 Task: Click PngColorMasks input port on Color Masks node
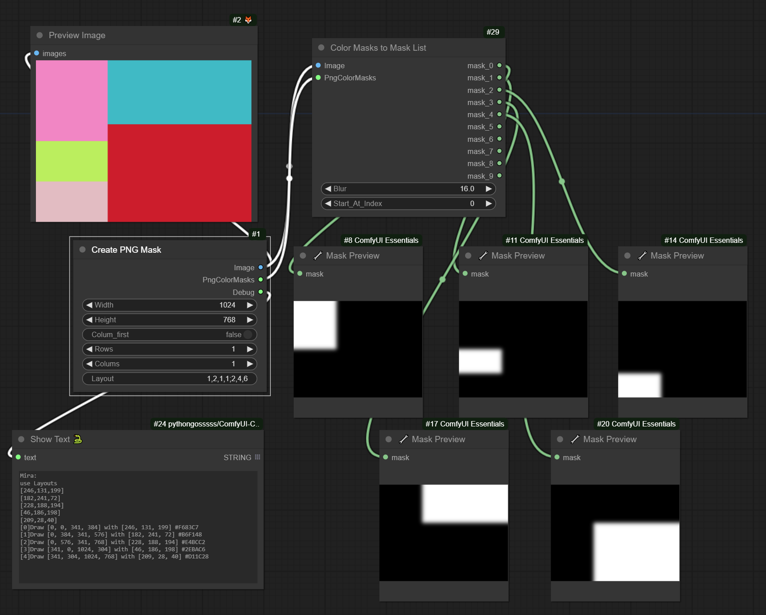pos(318,78)
